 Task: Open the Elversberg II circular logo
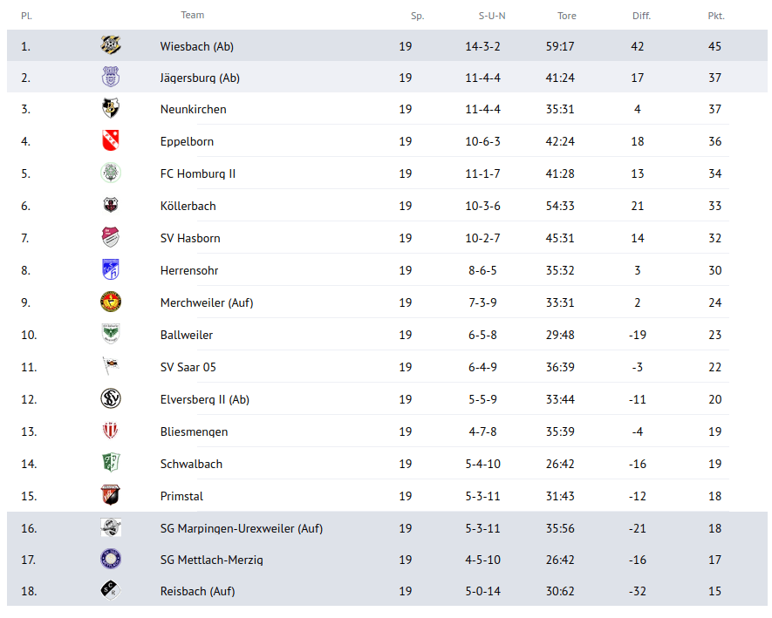point(111,398)
